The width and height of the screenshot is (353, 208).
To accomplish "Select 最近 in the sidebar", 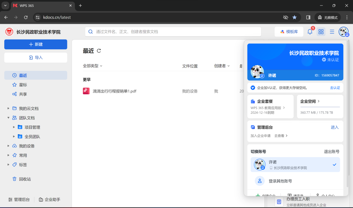I will (x=36, y=75).
